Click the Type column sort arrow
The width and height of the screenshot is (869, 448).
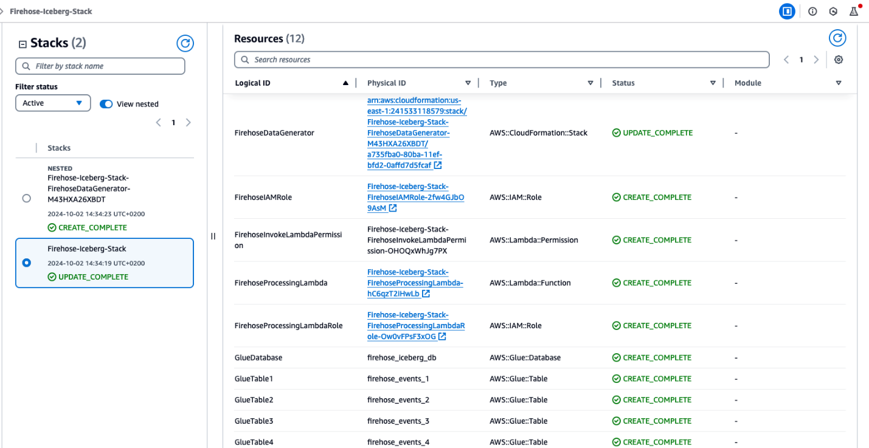point(590,83)
